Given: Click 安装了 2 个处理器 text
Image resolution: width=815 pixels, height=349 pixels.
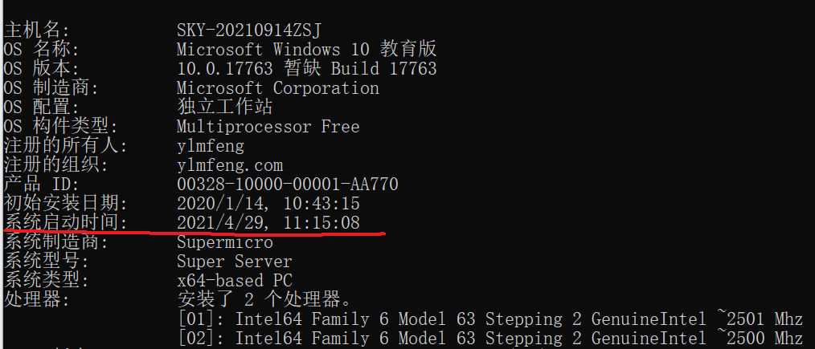Looking at the screenshot, I should click(x=264, y=299).
